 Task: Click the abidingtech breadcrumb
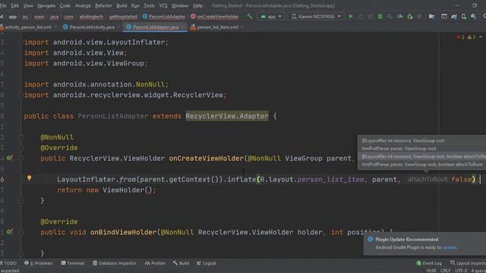pyautogui.click(x=91, y=17)
